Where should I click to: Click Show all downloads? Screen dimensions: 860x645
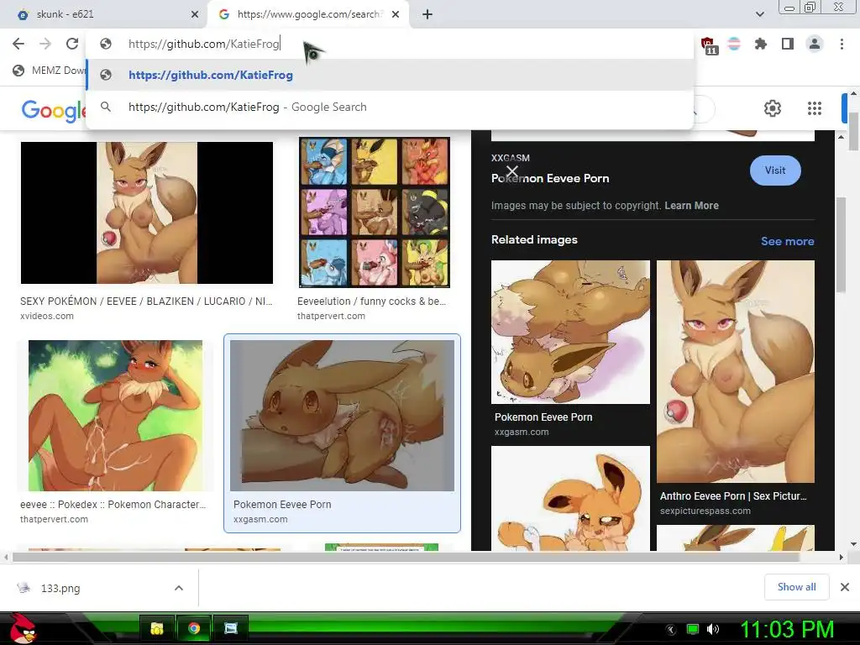click(796, 587)
